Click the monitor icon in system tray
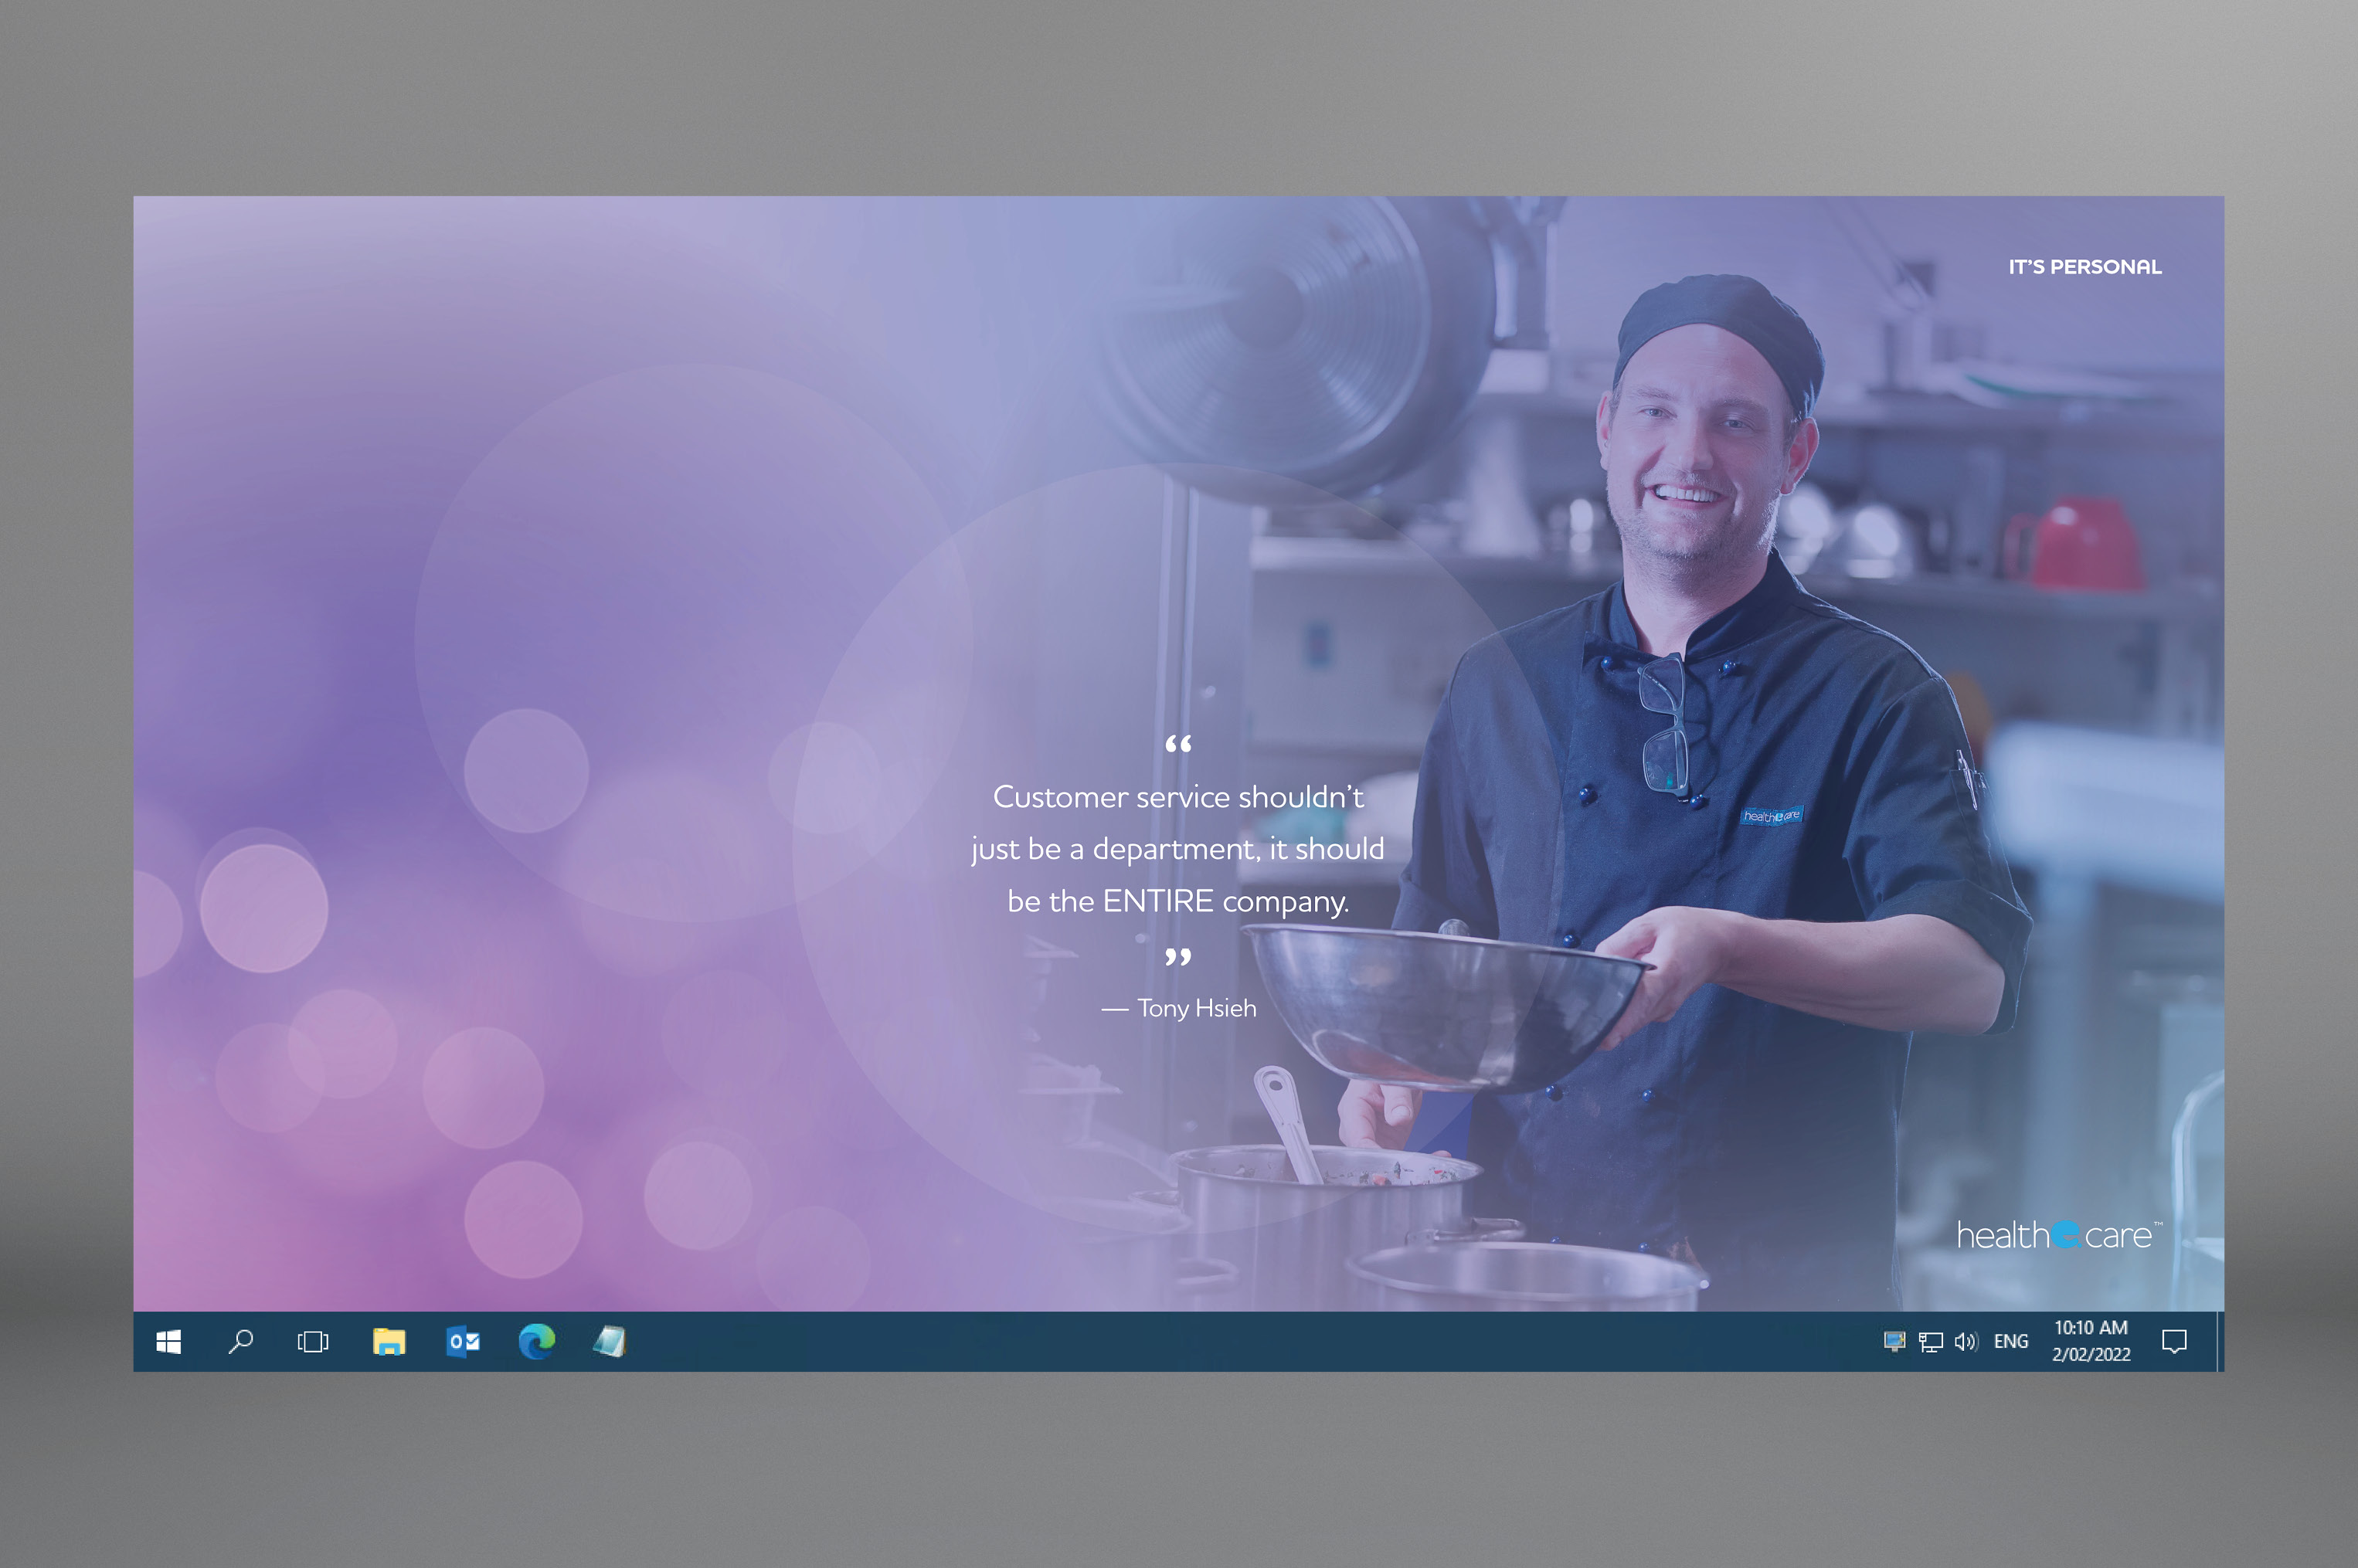2358x1568 pixels. 1894,1342
